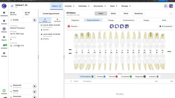This screenshot has width=175, height=98.
Task: Open the All Procedures button above the chart
Action: point(166,26)
